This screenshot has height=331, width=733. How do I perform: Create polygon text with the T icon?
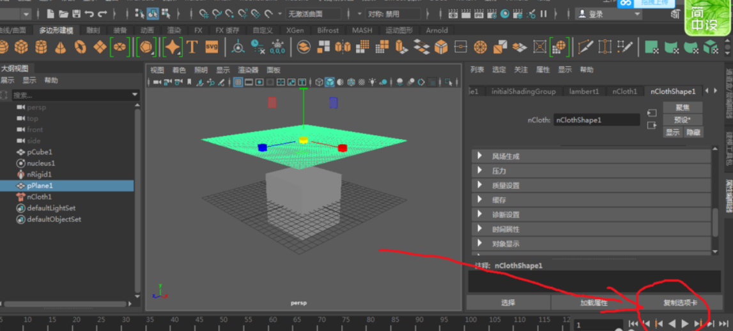coord(192,47)
